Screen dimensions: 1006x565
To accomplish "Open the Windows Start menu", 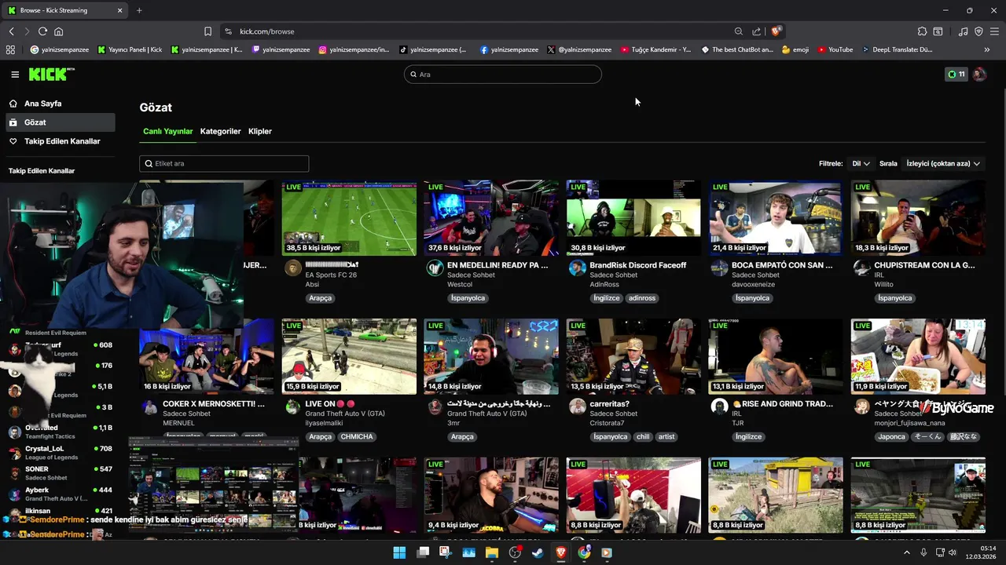I will click(399, 552).
